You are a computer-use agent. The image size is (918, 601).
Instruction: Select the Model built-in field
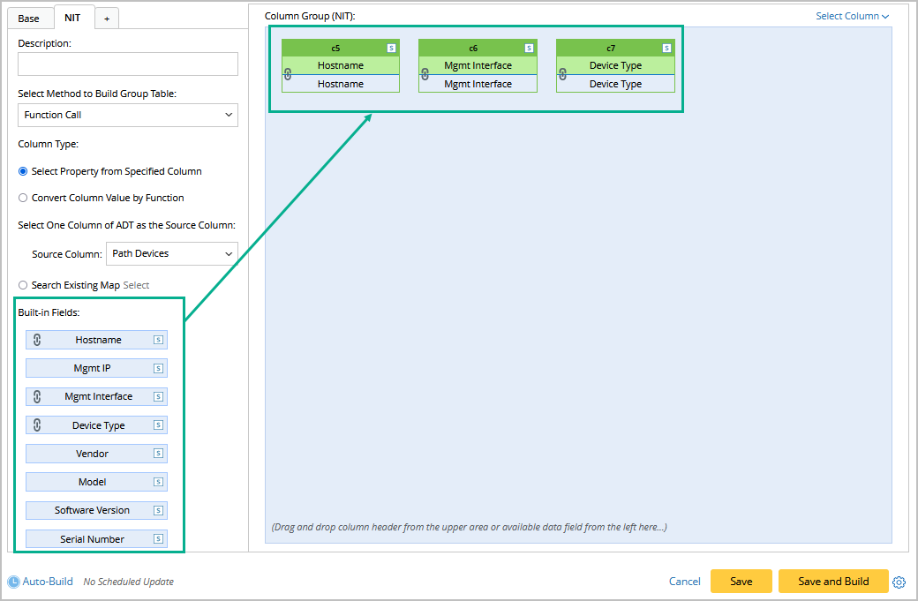point(96,482)
